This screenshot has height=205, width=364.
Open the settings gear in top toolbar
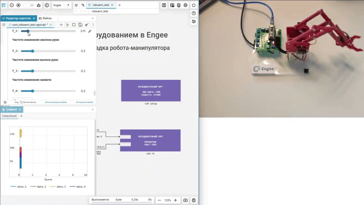[186, 5]
